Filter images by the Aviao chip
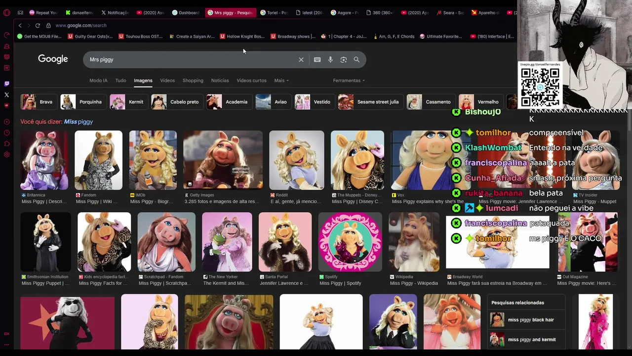Viewport: 632px width, 356px height. 273,102
